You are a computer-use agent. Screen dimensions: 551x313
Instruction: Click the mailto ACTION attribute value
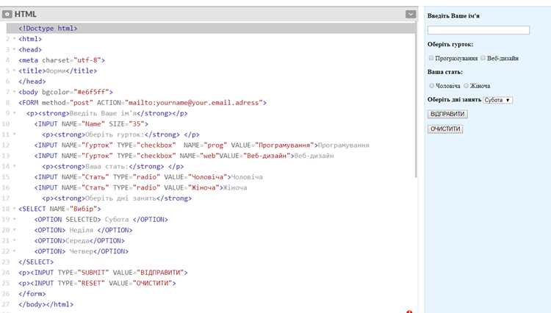click(x=194, y=103)
